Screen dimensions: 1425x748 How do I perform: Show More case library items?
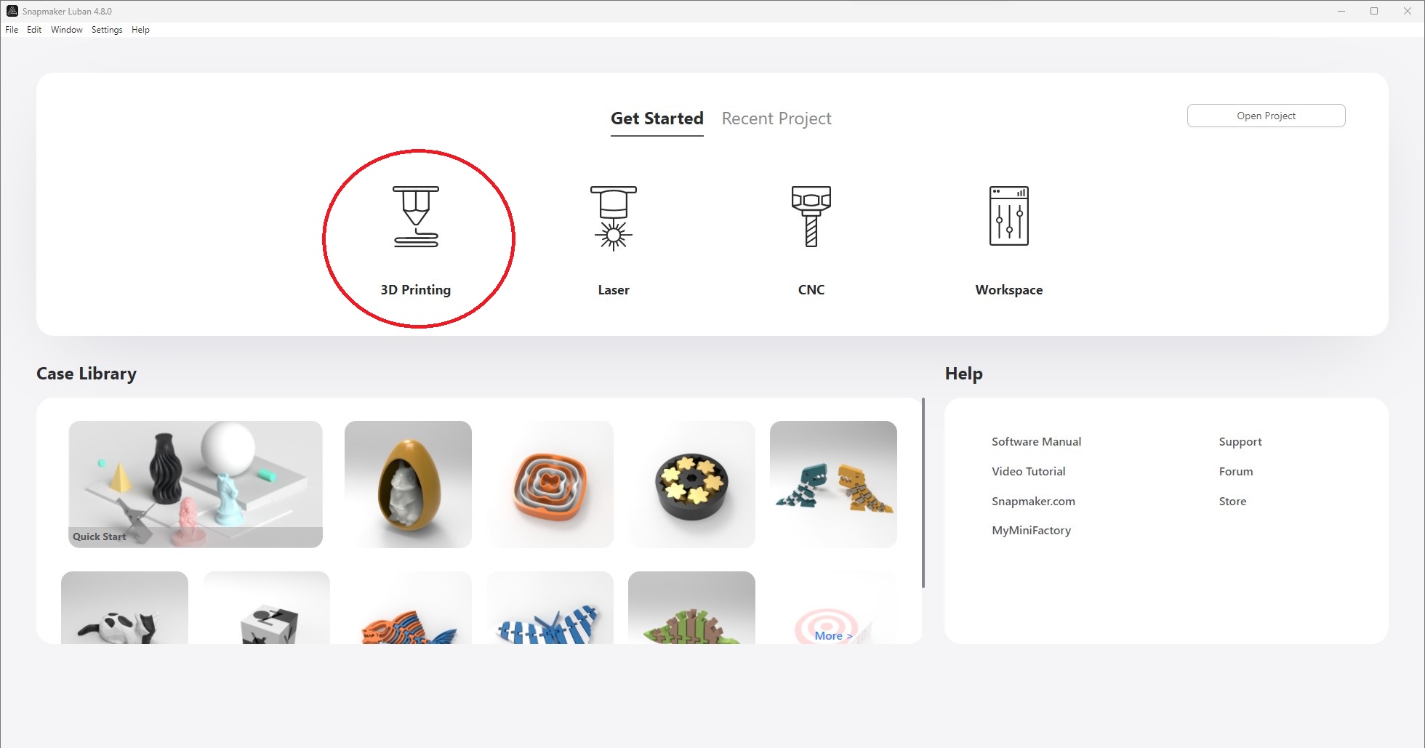[832, 636]
